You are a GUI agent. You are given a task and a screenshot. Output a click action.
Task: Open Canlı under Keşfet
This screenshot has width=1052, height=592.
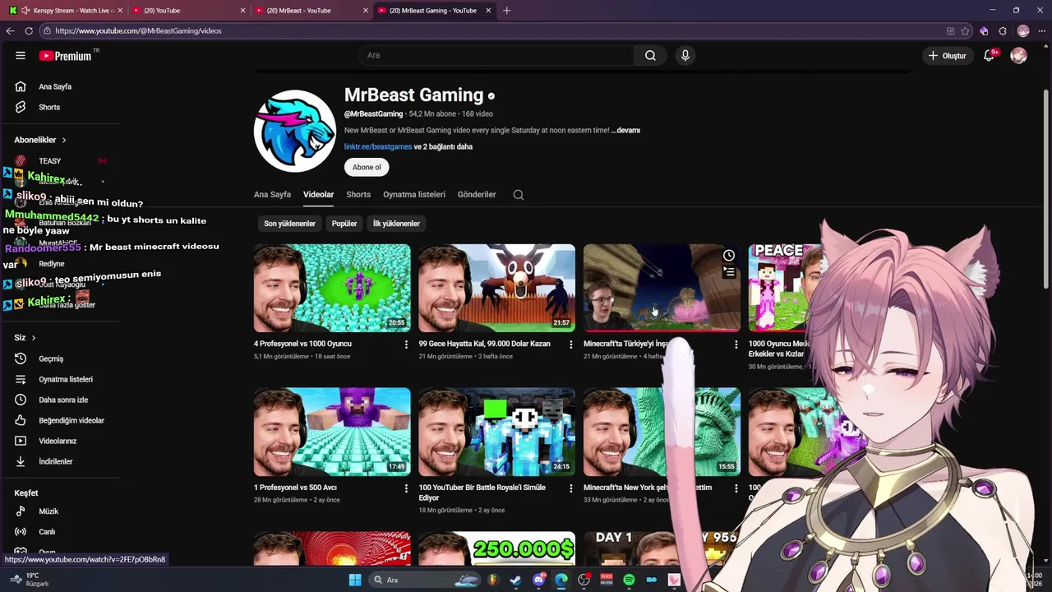coord(47,532)
